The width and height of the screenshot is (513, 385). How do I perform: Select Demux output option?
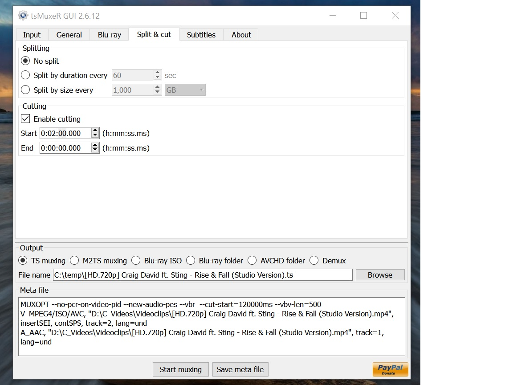tap(314, 261)
